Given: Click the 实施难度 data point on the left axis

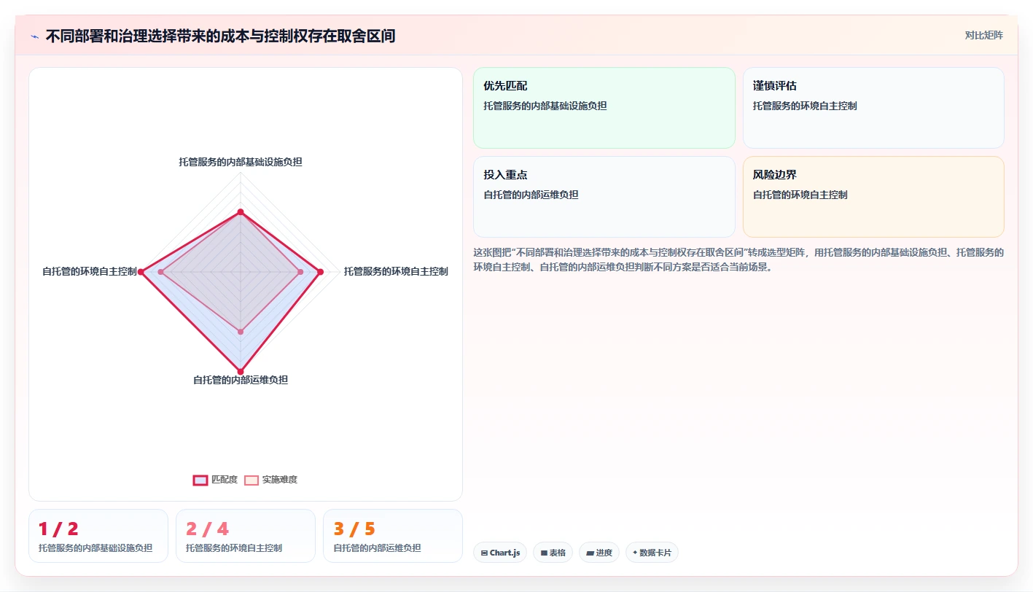Looking at the screenshot, I should [161, 272].
